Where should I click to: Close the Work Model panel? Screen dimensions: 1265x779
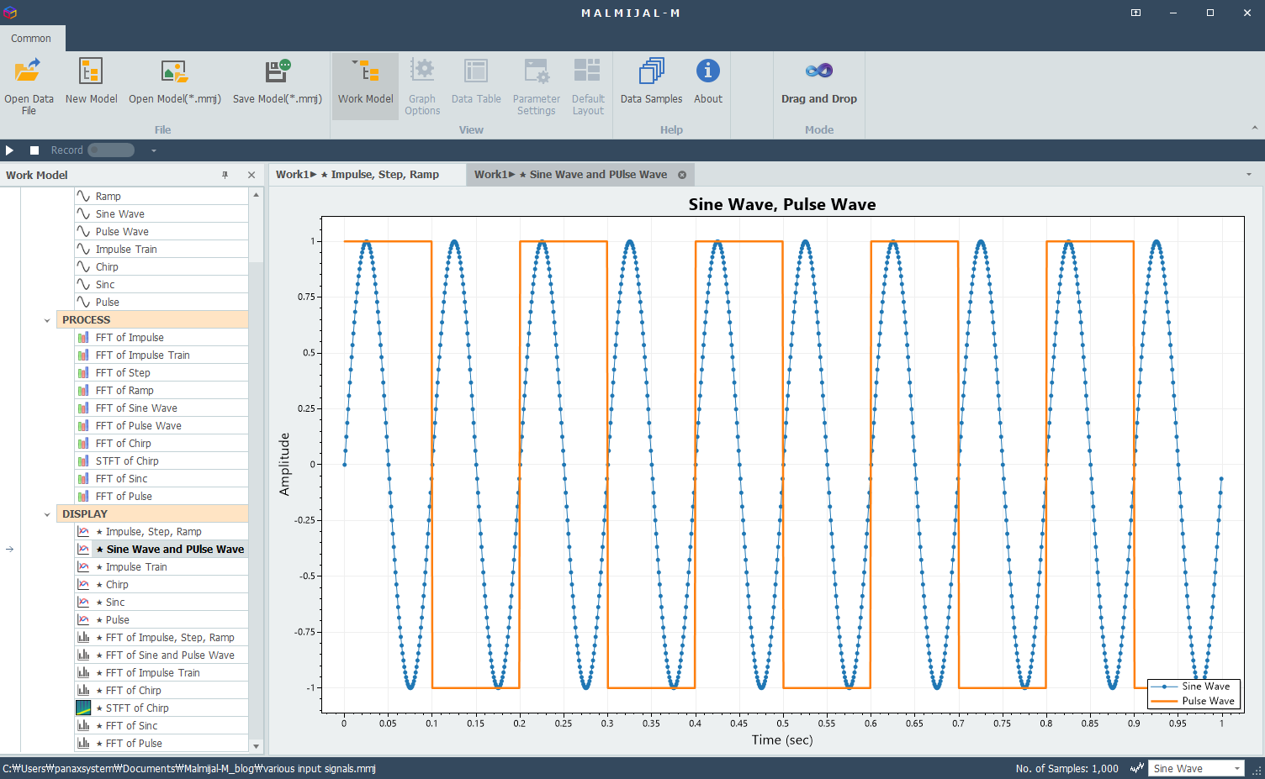pyautogui.click(x=251, y=175)
